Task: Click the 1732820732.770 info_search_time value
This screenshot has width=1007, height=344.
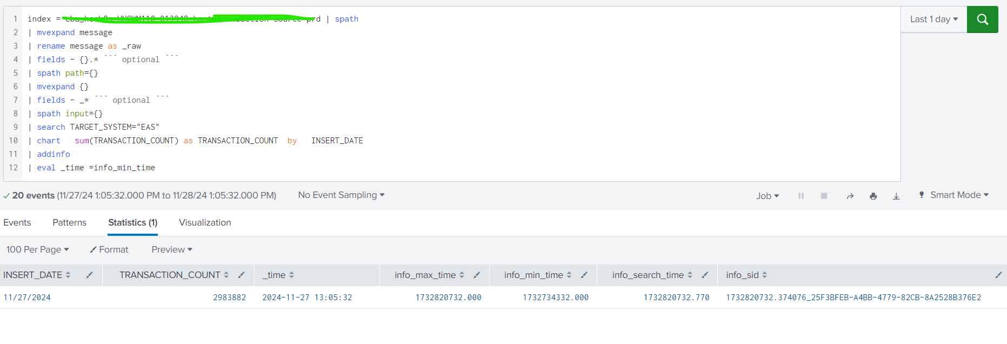Action: click(676, 297)
